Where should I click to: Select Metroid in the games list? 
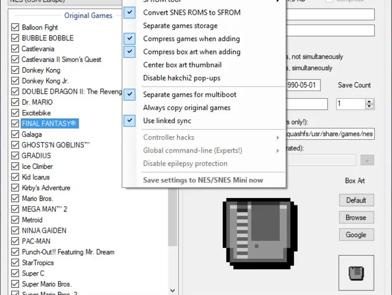[x=32, y=220]
